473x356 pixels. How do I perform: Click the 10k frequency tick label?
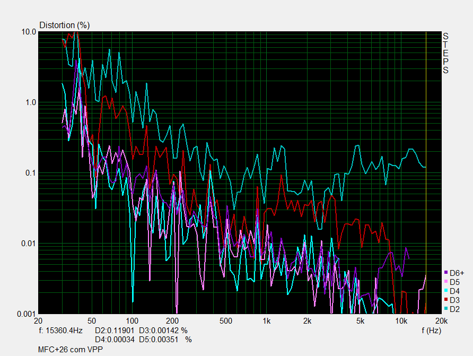pos(401,321)
